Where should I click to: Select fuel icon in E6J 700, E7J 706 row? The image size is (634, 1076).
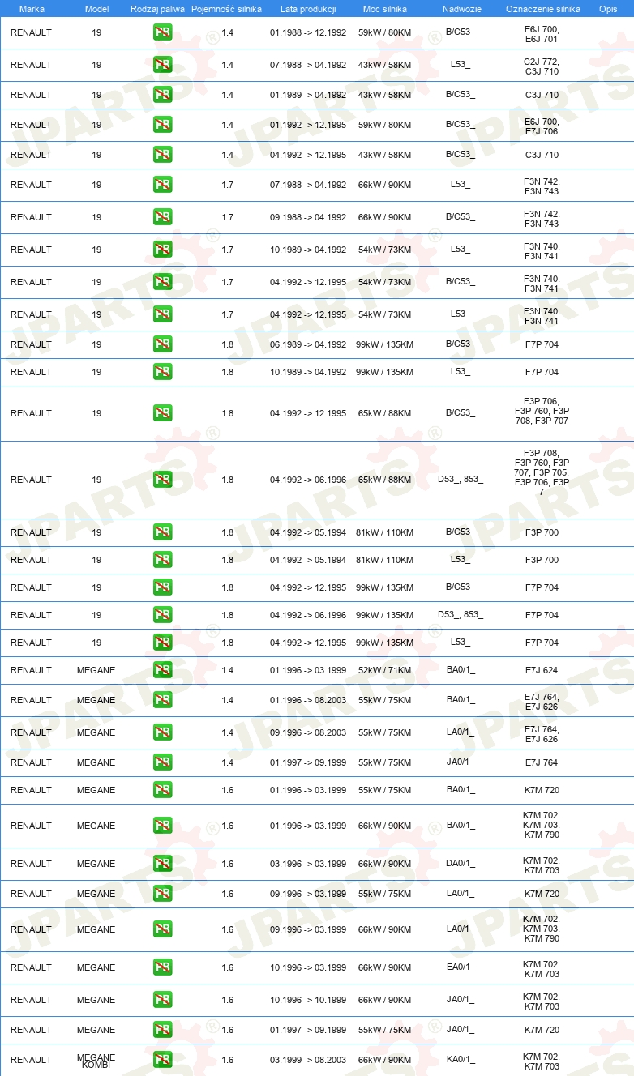click(162, 126)
